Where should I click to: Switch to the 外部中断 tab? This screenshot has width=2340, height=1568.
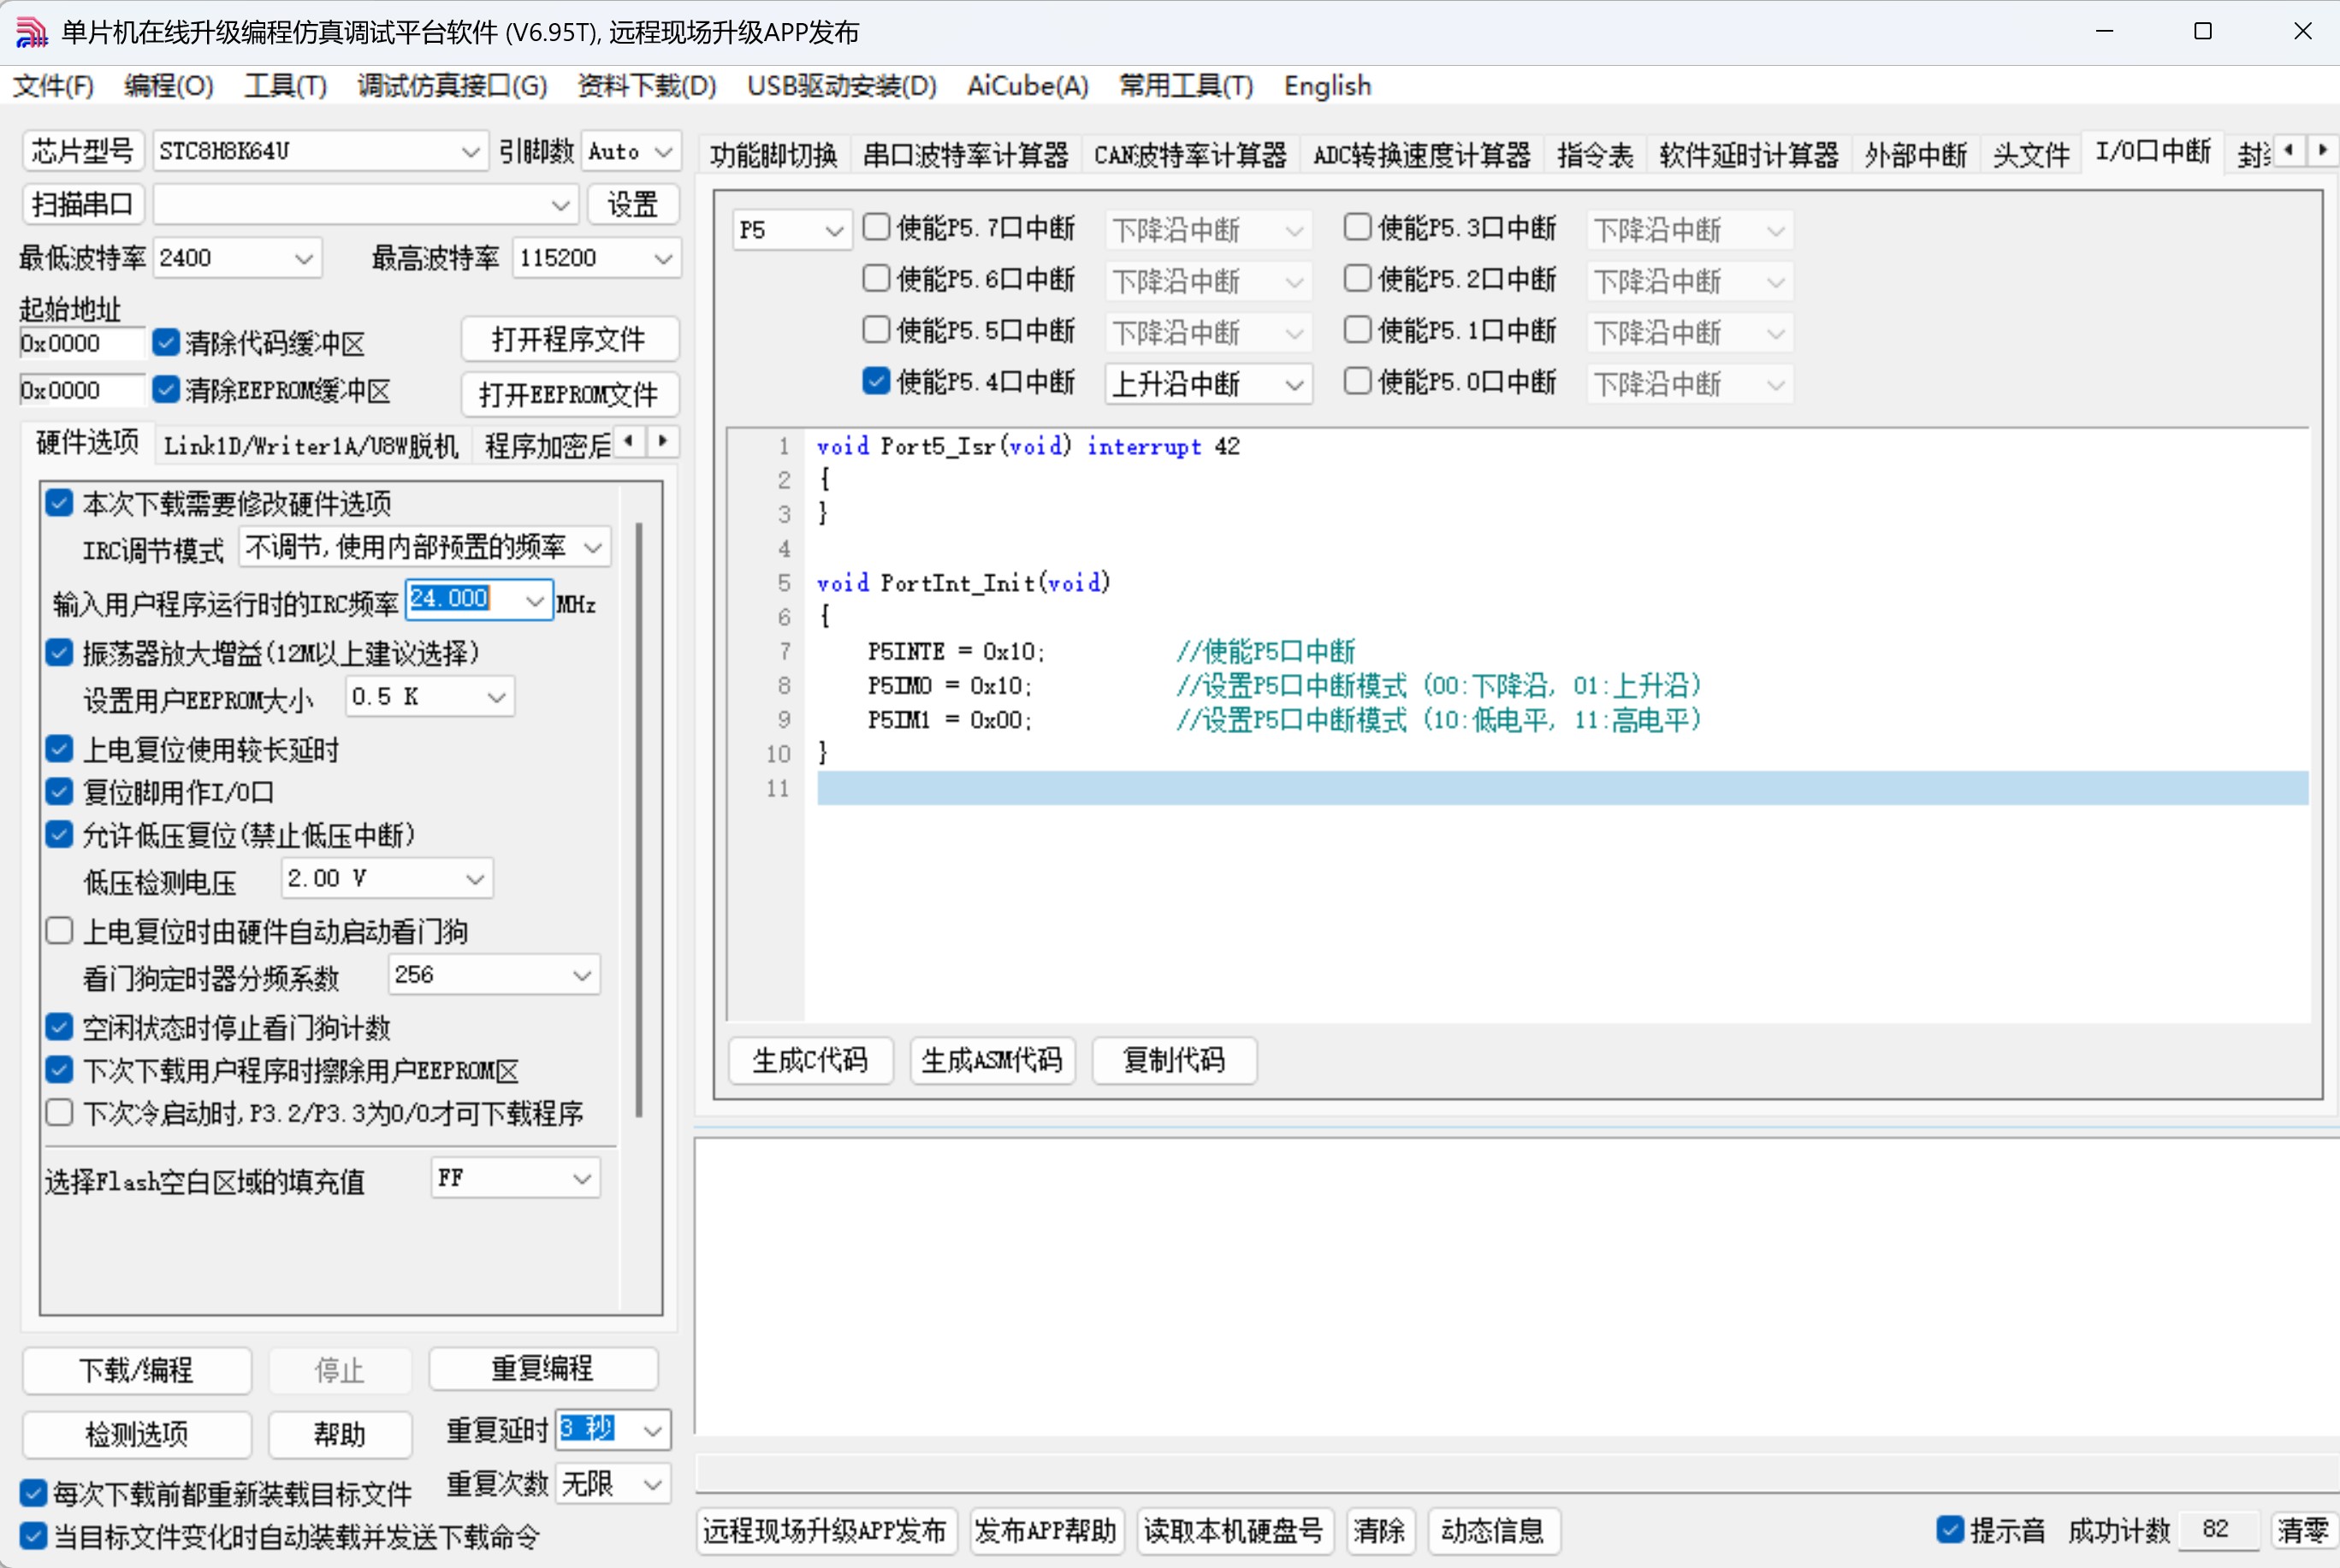tap(1915, 155)
